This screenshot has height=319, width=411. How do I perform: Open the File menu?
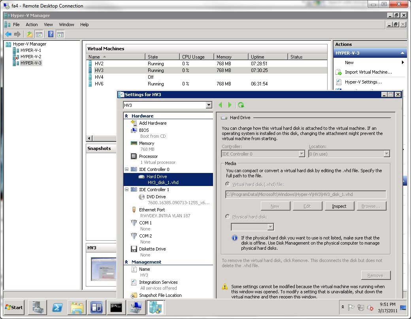(16, 25)
